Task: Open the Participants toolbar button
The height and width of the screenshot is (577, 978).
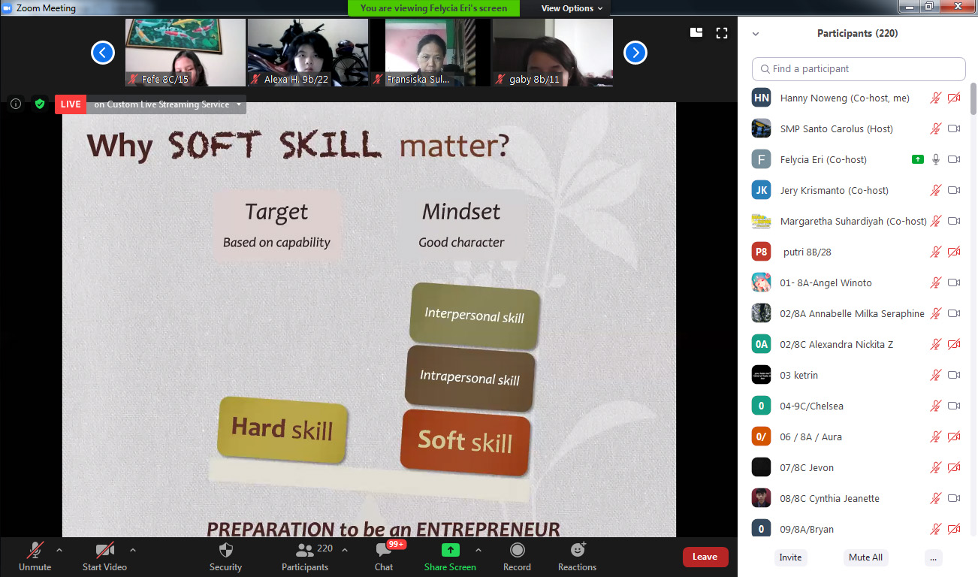Action: click(x=305, y=557)
